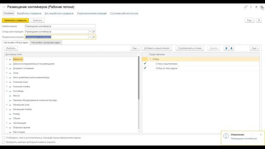265x149 pixels.
Task: Select the Ключ аналитики учета номенклатуры row
Action: point(71,77)
